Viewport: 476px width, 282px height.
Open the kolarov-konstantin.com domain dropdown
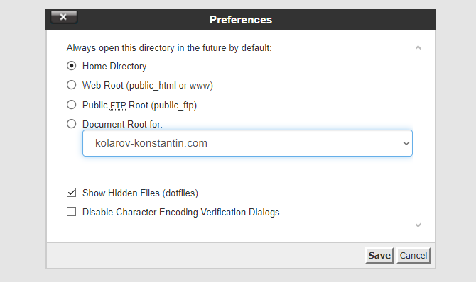coord(247,143)
